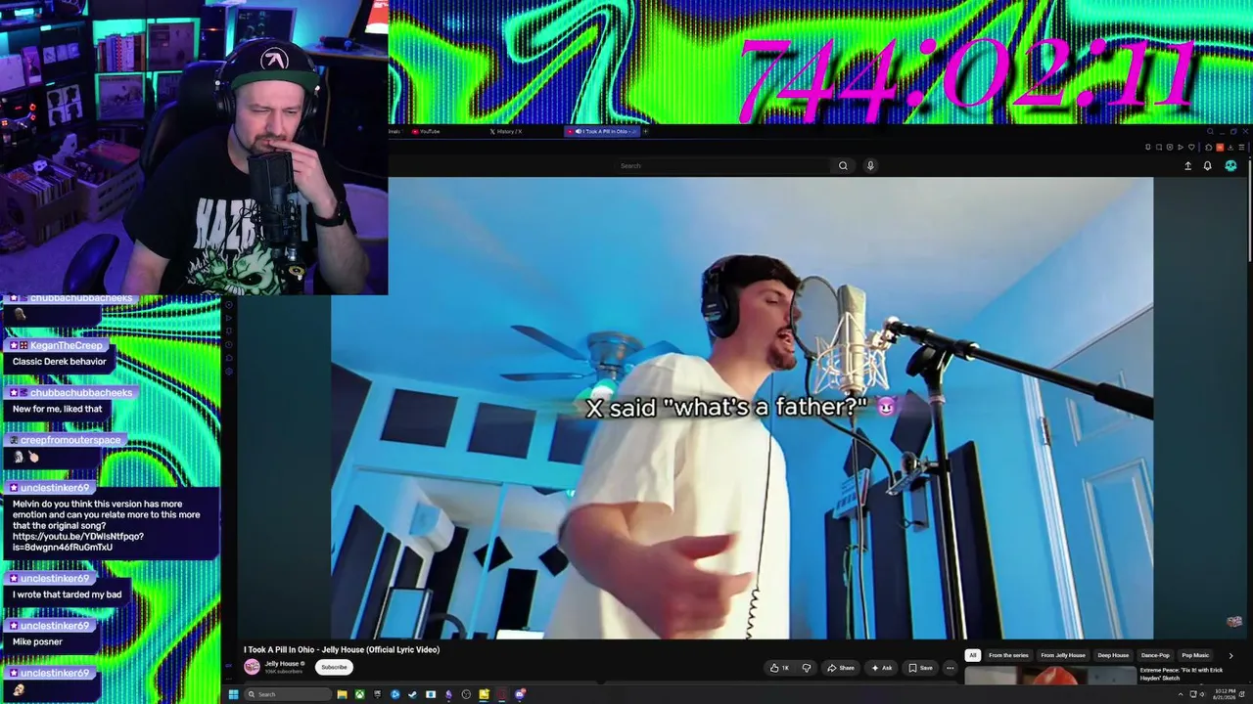
Task: Select the From the series chip
Action: click(x=1008, y=655)
